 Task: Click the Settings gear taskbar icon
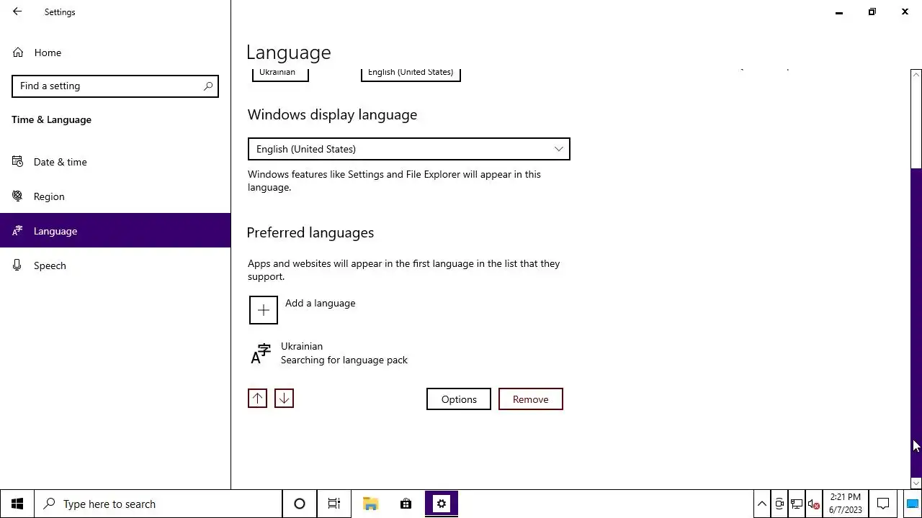tap(442, 504)
